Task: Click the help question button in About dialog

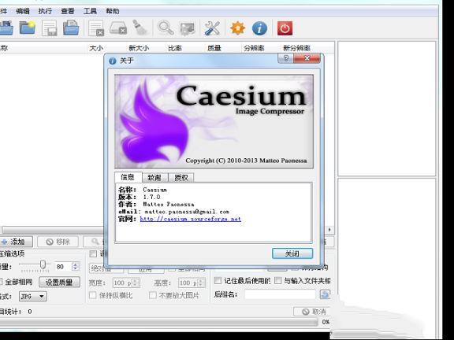Action: coord(286,59)
